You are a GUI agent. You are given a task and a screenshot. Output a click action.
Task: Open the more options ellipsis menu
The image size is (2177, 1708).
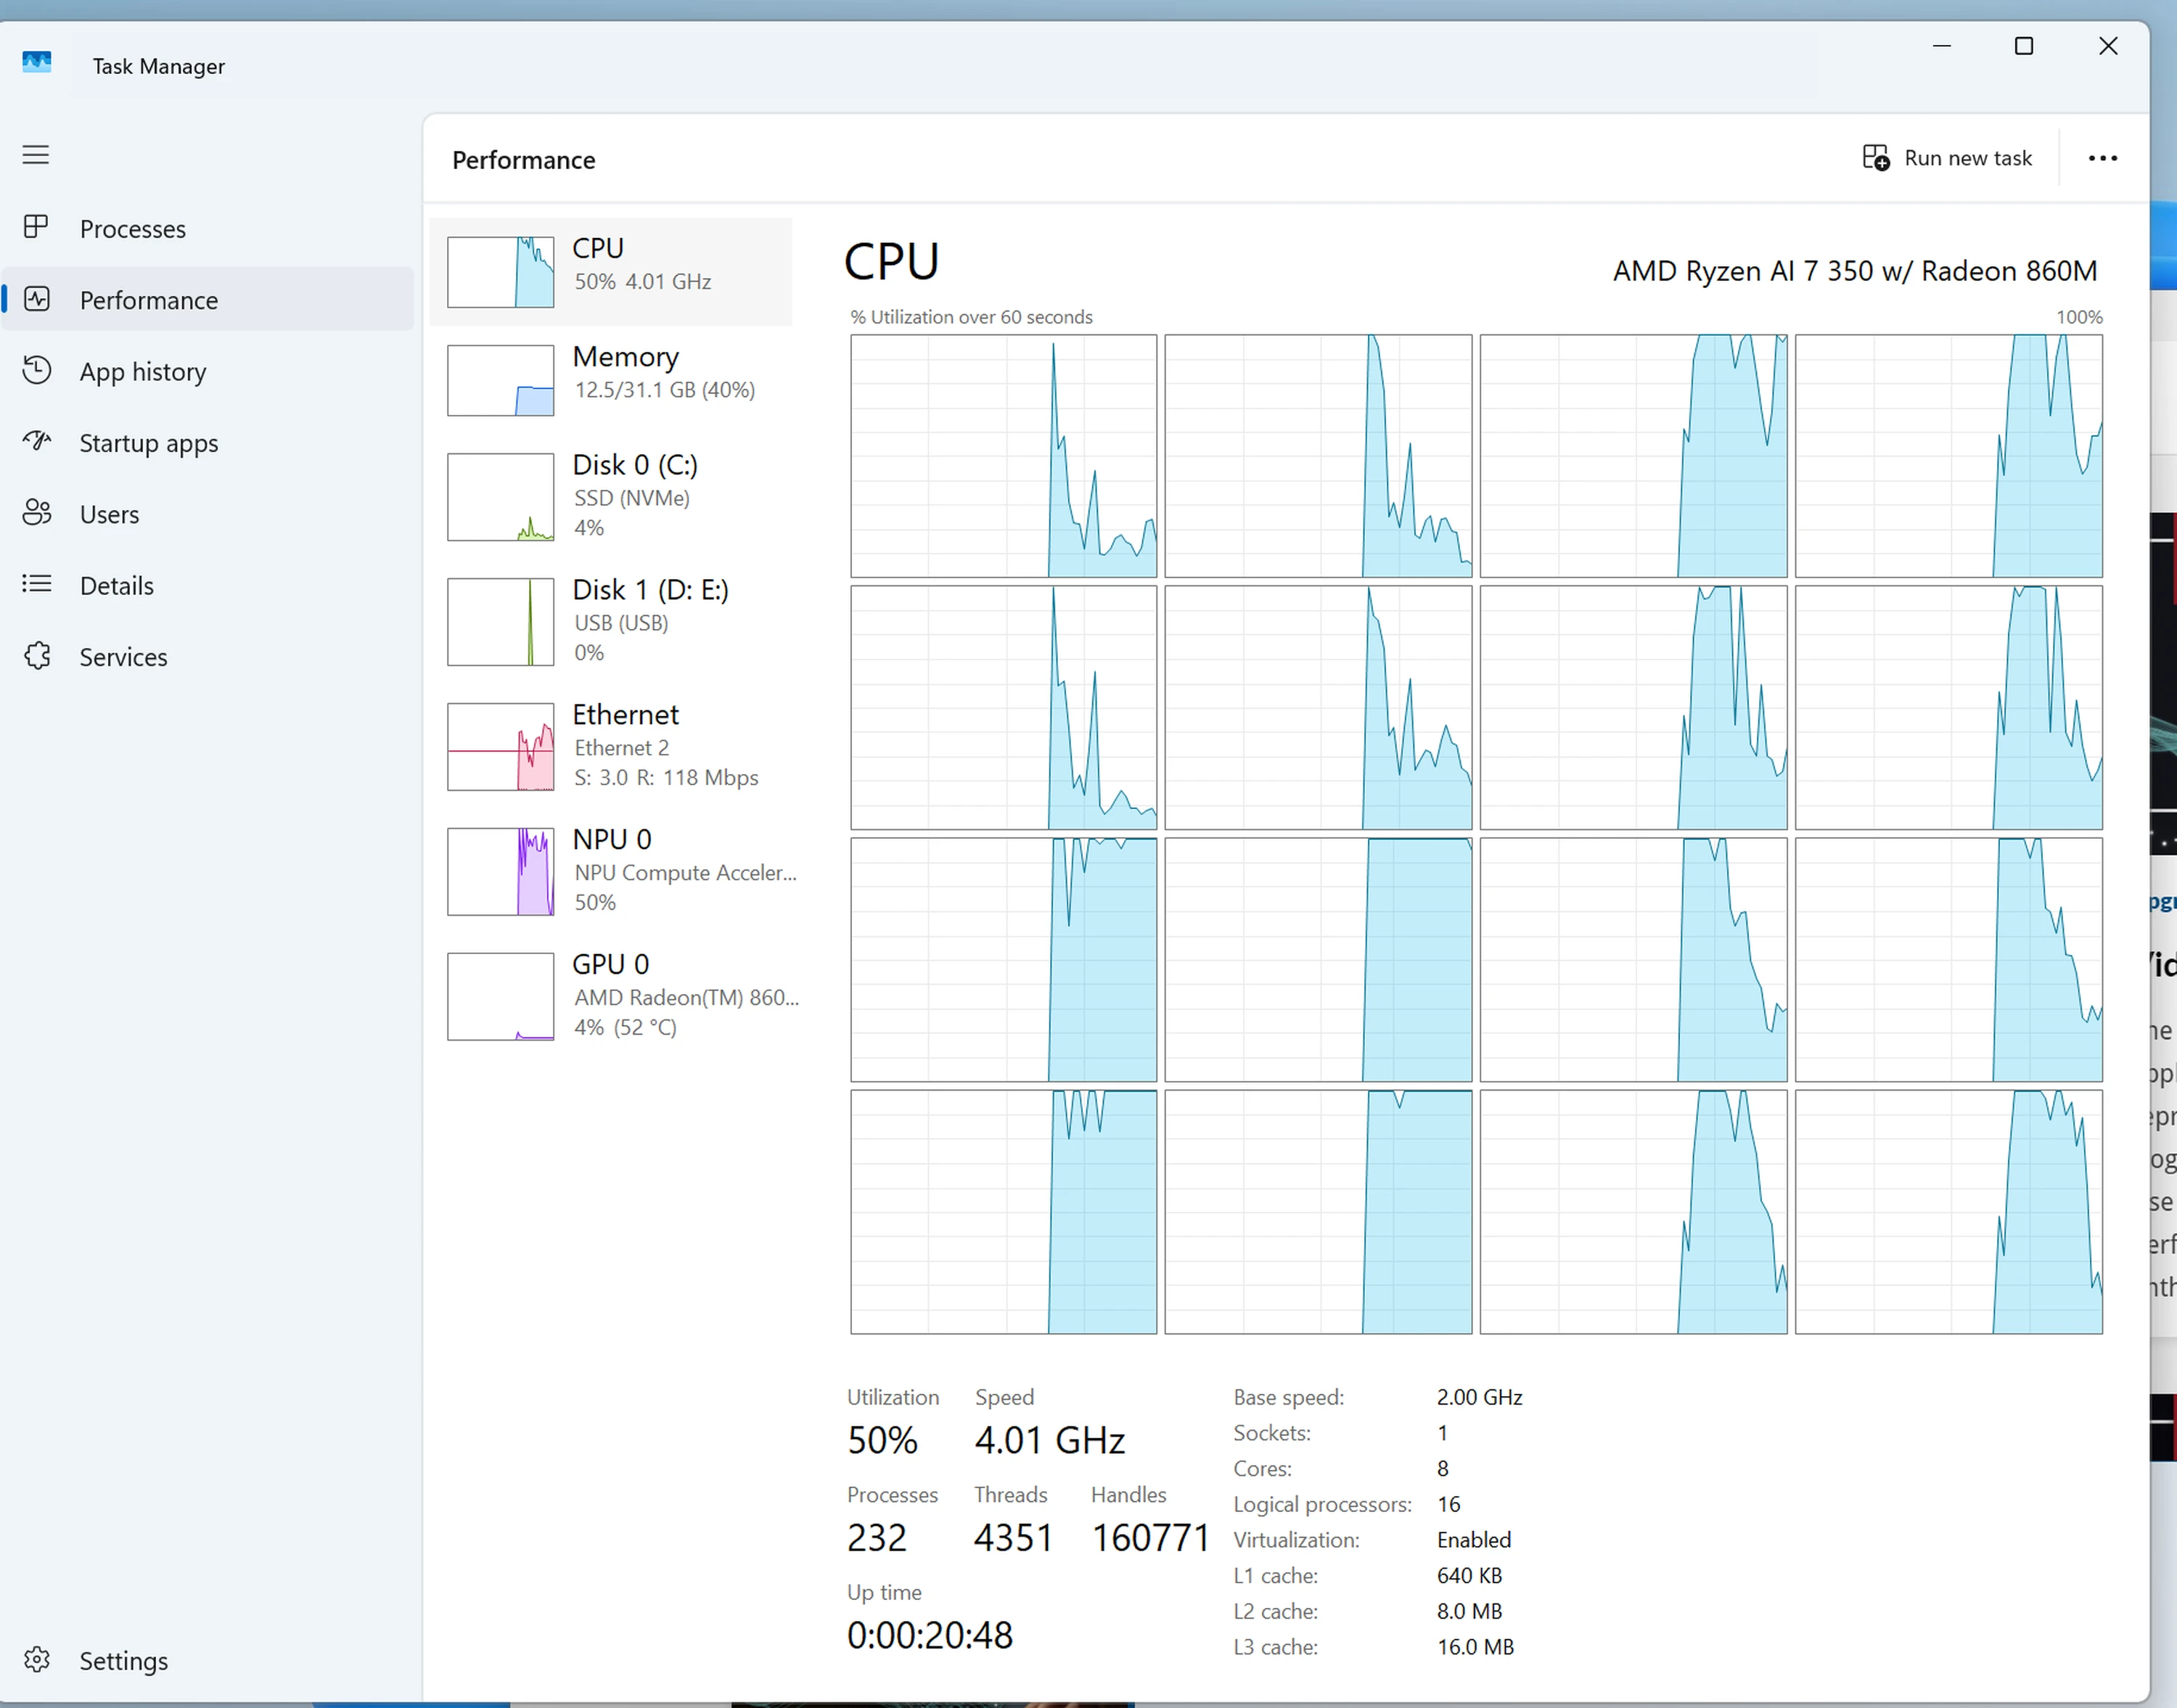2103,158
